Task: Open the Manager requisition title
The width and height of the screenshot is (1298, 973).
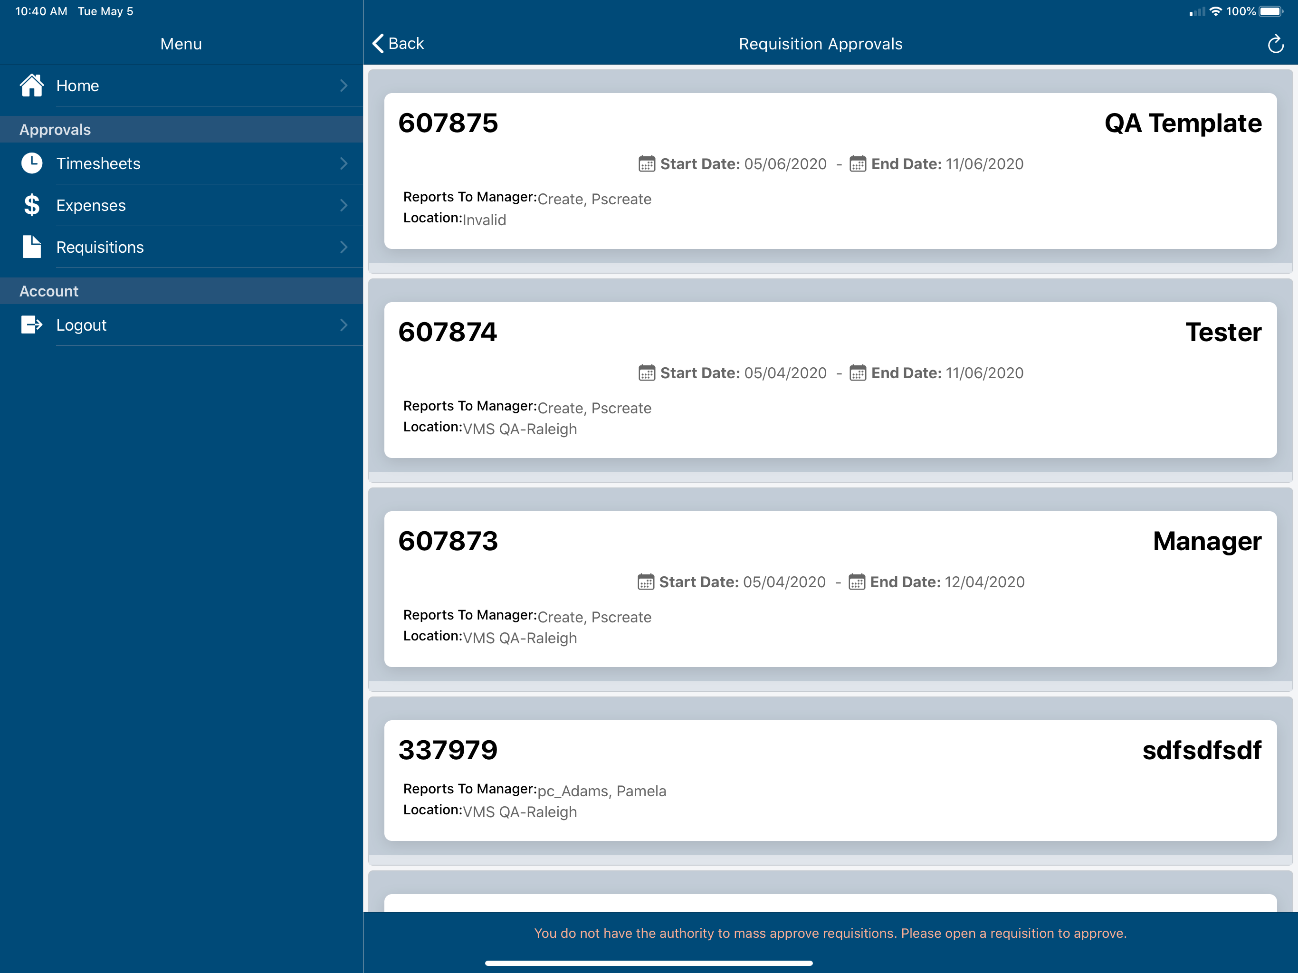Action: tap(1207, 541)
